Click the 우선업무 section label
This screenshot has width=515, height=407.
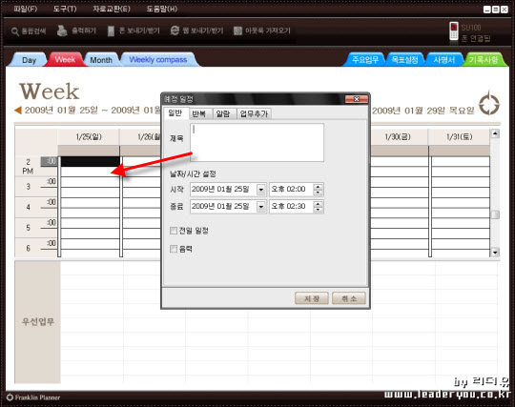[x=38, y=321]
